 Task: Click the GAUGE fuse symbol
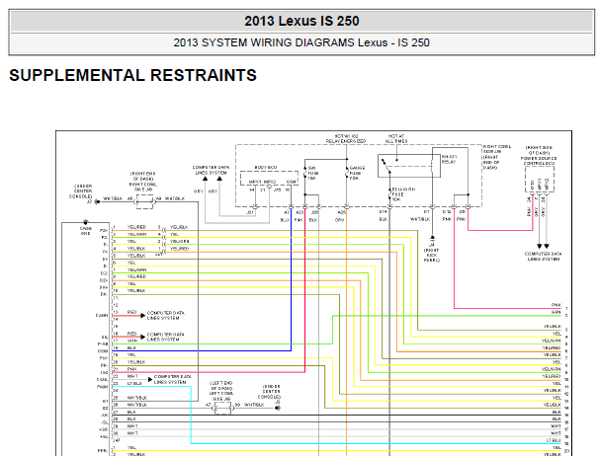pos(347,173)
